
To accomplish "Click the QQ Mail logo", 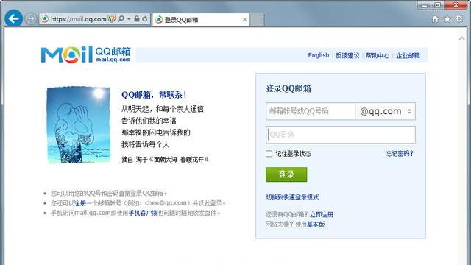I will coord(86,54).
